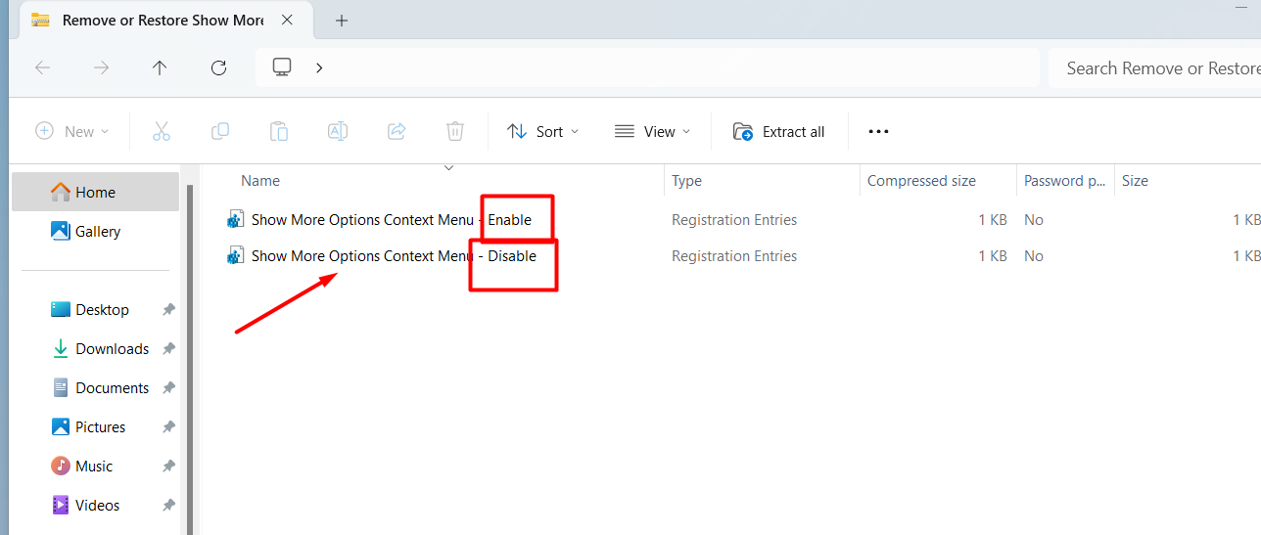Click the Paste clipboard icon
1261x535 pixels.
click(279, 131)
